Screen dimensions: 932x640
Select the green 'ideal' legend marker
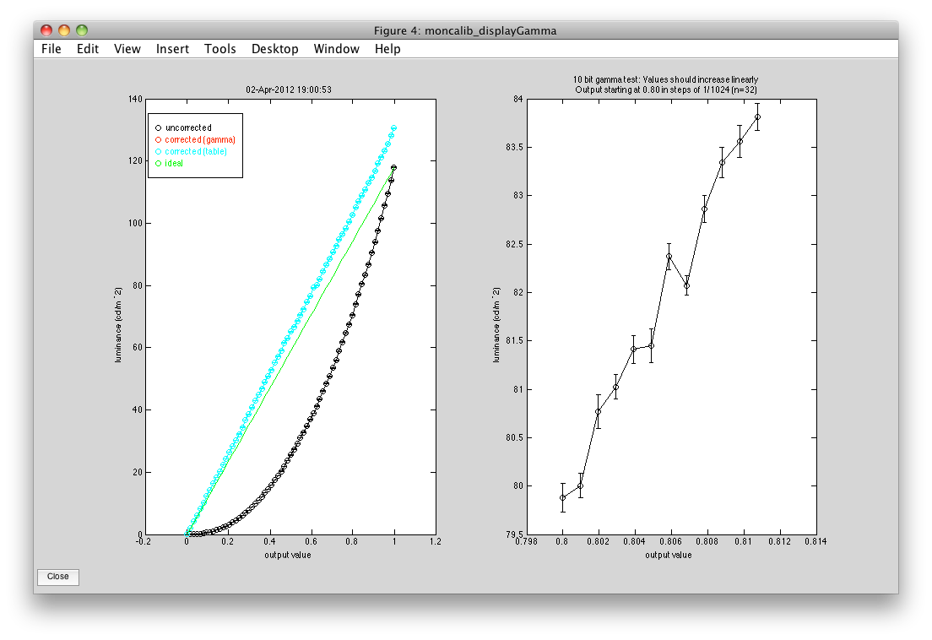point(157,163)
